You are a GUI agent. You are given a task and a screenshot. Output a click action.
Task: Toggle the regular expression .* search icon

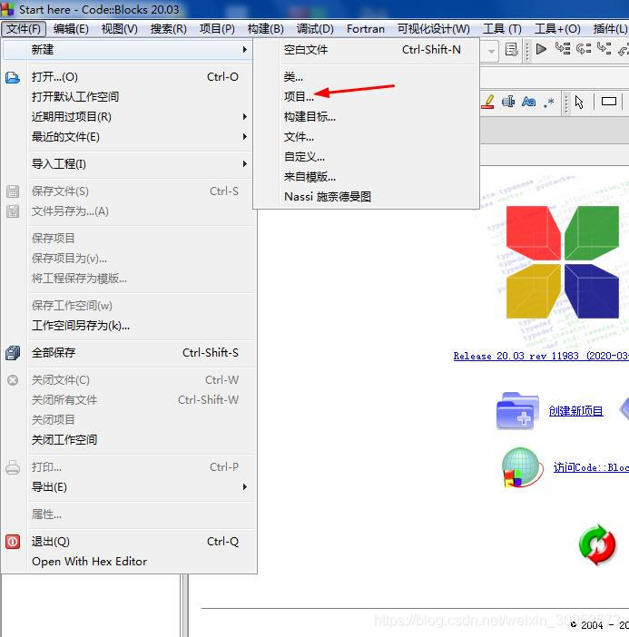[x=549, y=102]
